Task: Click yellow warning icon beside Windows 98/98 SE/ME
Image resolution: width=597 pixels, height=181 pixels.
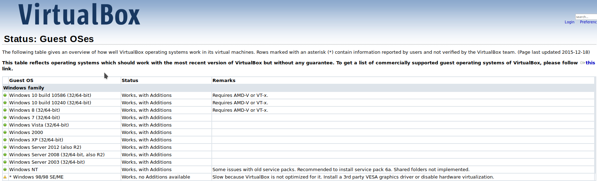Action: pyautogui.click(x=5, y=177)
